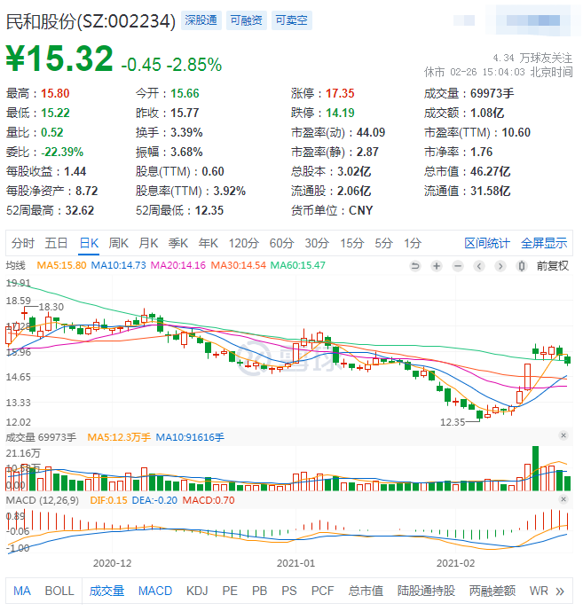The height and width of the screenshot is (611, 583).
Task: Enable the PCF indicator
Action: (x=322, y=591)
